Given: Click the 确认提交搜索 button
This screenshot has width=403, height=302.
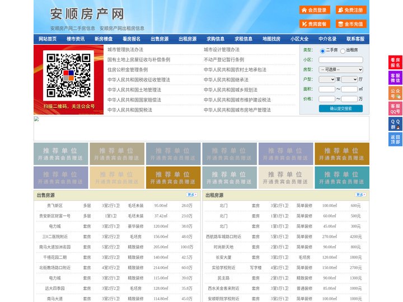Looking at the screenshot, I should pos(341,108).
